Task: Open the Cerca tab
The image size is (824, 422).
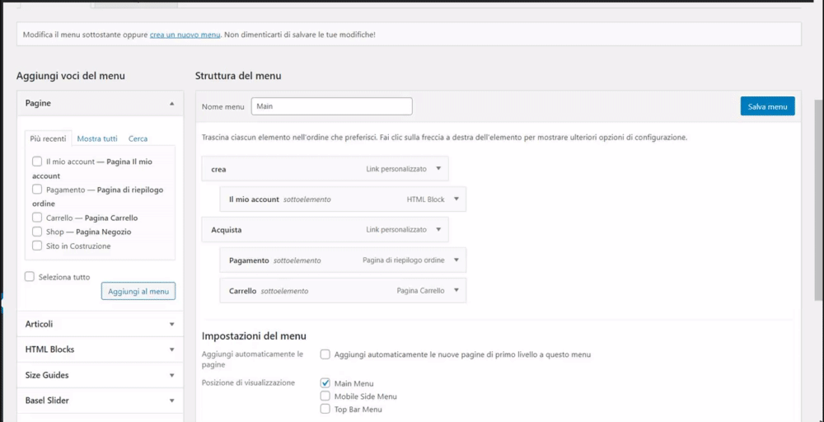Action: coord(138,138)
